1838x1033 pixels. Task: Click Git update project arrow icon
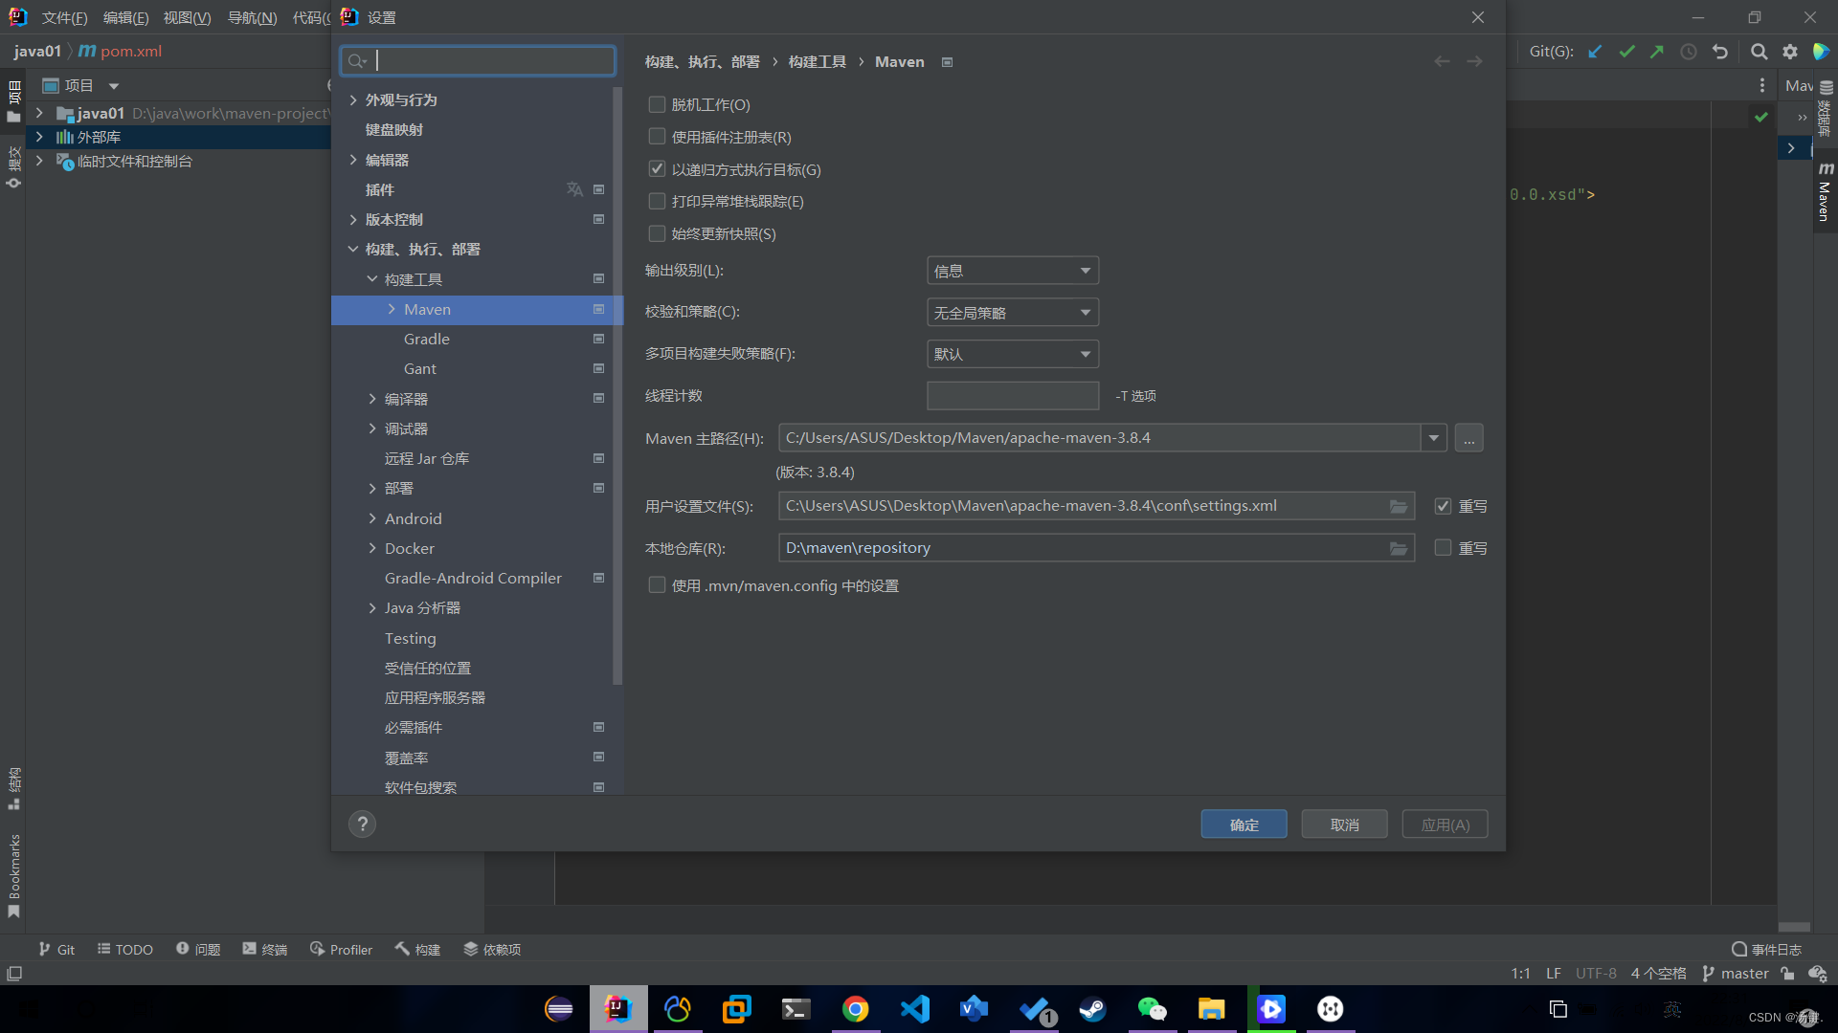coord(1595,52)
